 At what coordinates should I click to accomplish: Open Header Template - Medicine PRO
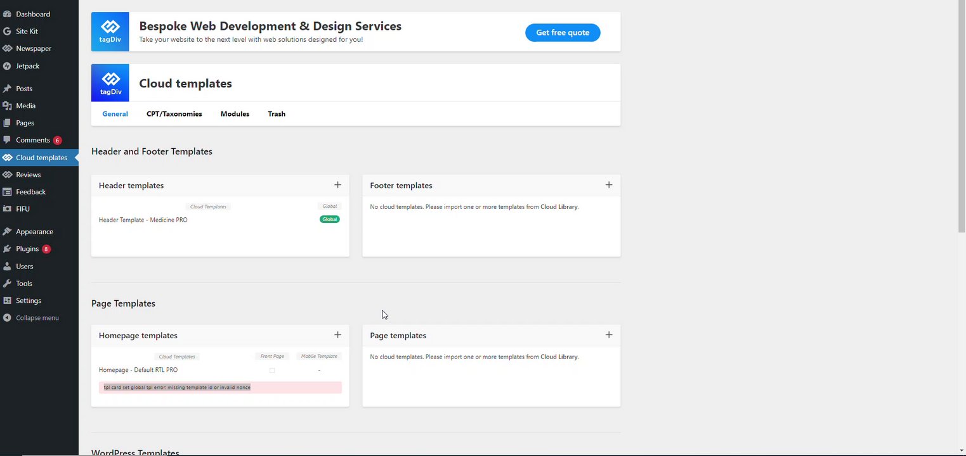tap(143, 220)
